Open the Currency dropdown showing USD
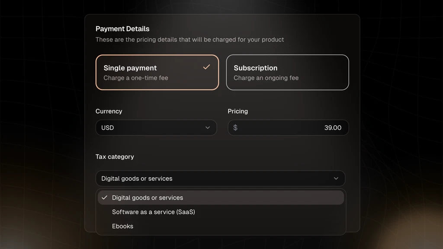The height and width of the screenshot is (249, 443). pyautogui.click(x=156, y=128)
